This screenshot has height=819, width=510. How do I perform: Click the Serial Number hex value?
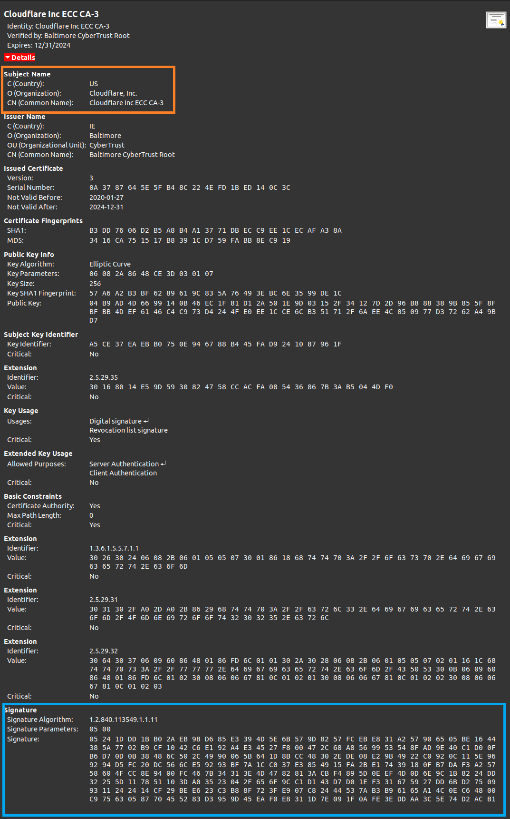coord(190,187)
